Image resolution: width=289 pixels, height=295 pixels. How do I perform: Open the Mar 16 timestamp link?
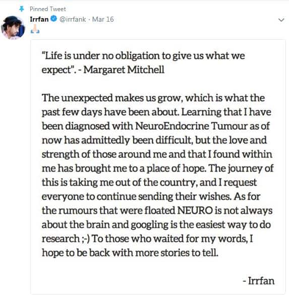tap(103, 19)
